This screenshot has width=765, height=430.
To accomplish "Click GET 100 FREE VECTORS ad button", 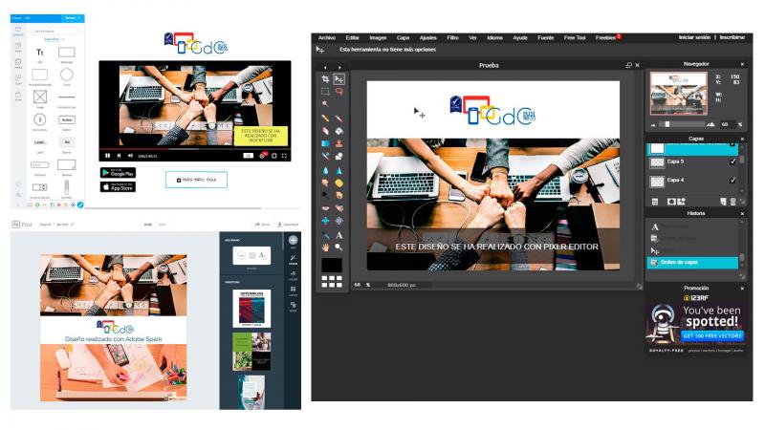I will (x=712, y=335).
